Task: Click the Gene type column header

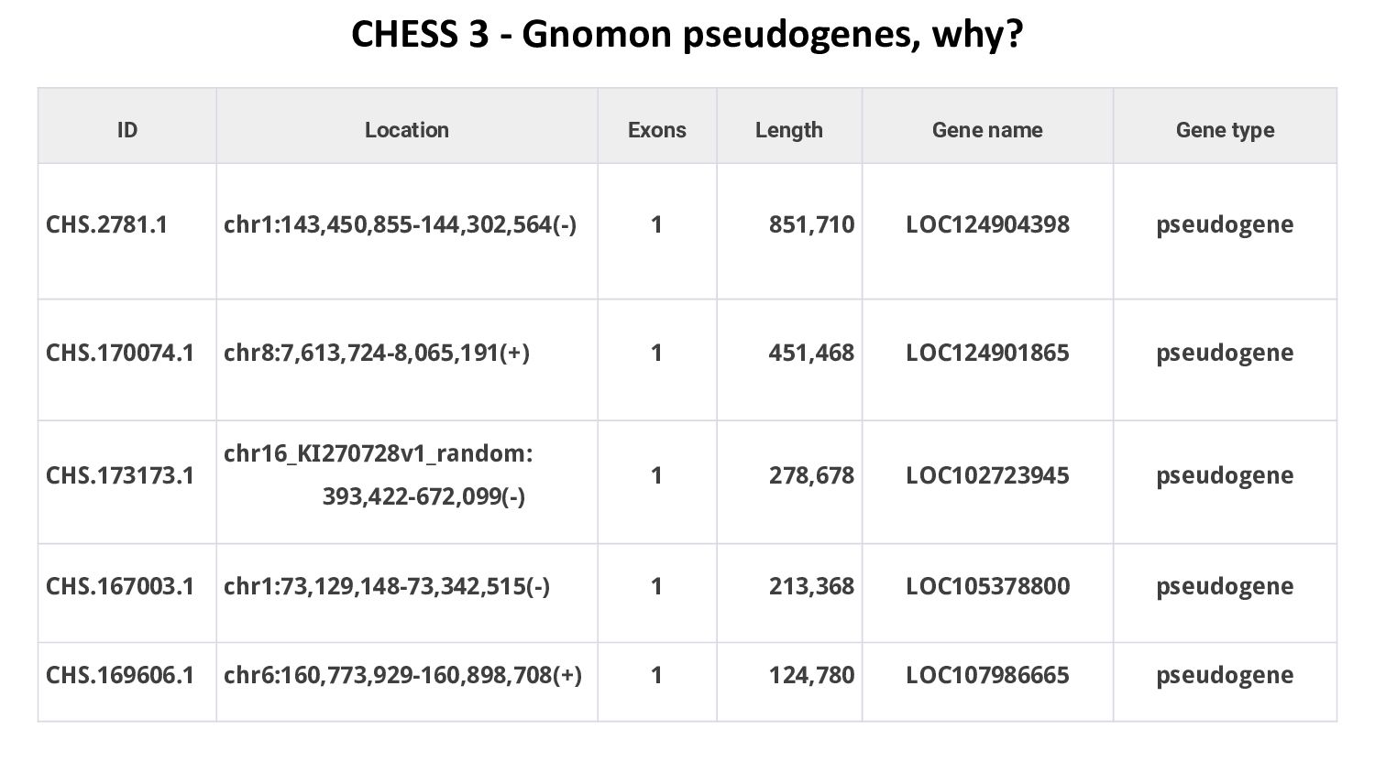Action: [x=1226, y=130]
